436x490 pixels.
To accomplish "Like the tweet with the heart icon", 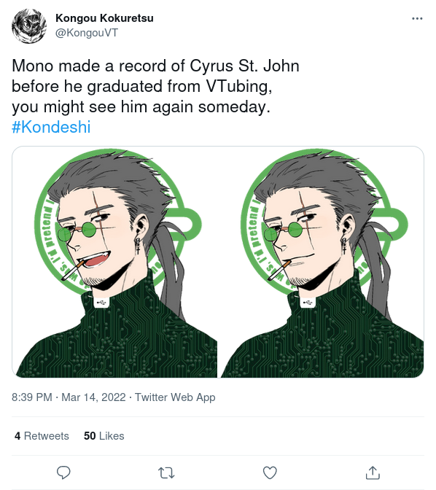I will click(270, 472).
